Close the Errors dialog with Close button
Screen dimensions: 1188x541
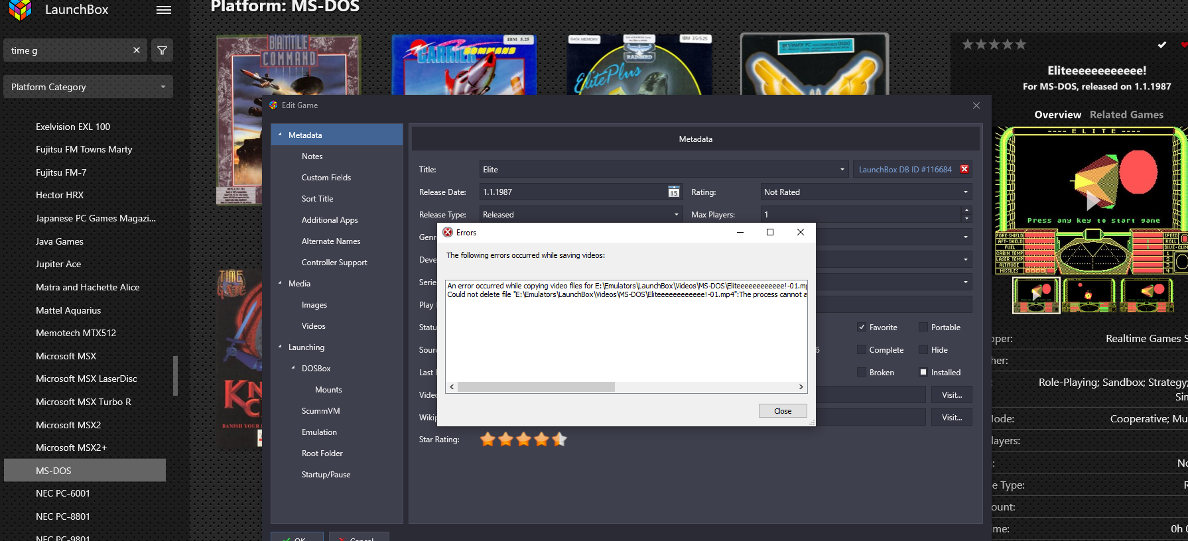coord(783,411)
